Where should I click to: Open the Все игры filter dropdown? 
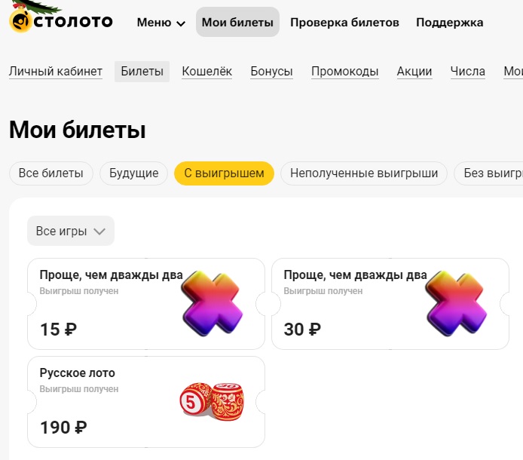pos(71,231)
